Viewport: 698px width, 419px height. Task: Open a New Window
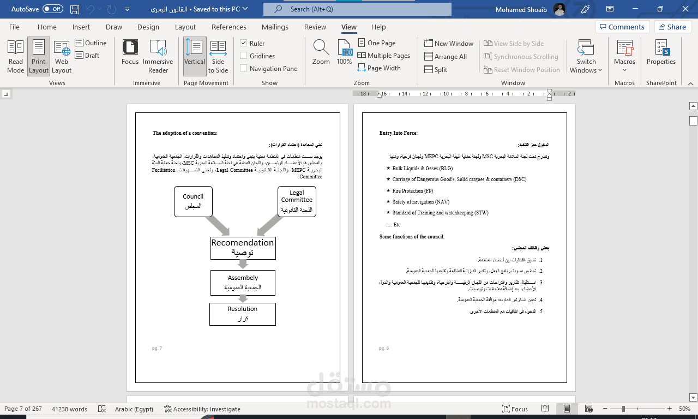pyautogui.click(x=449, y=43)
